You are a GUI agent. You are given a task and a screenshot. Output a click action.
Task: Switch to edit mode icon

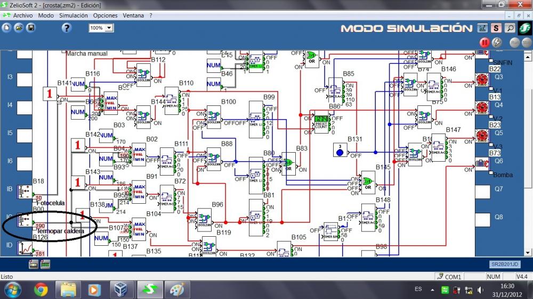[482, 29]
